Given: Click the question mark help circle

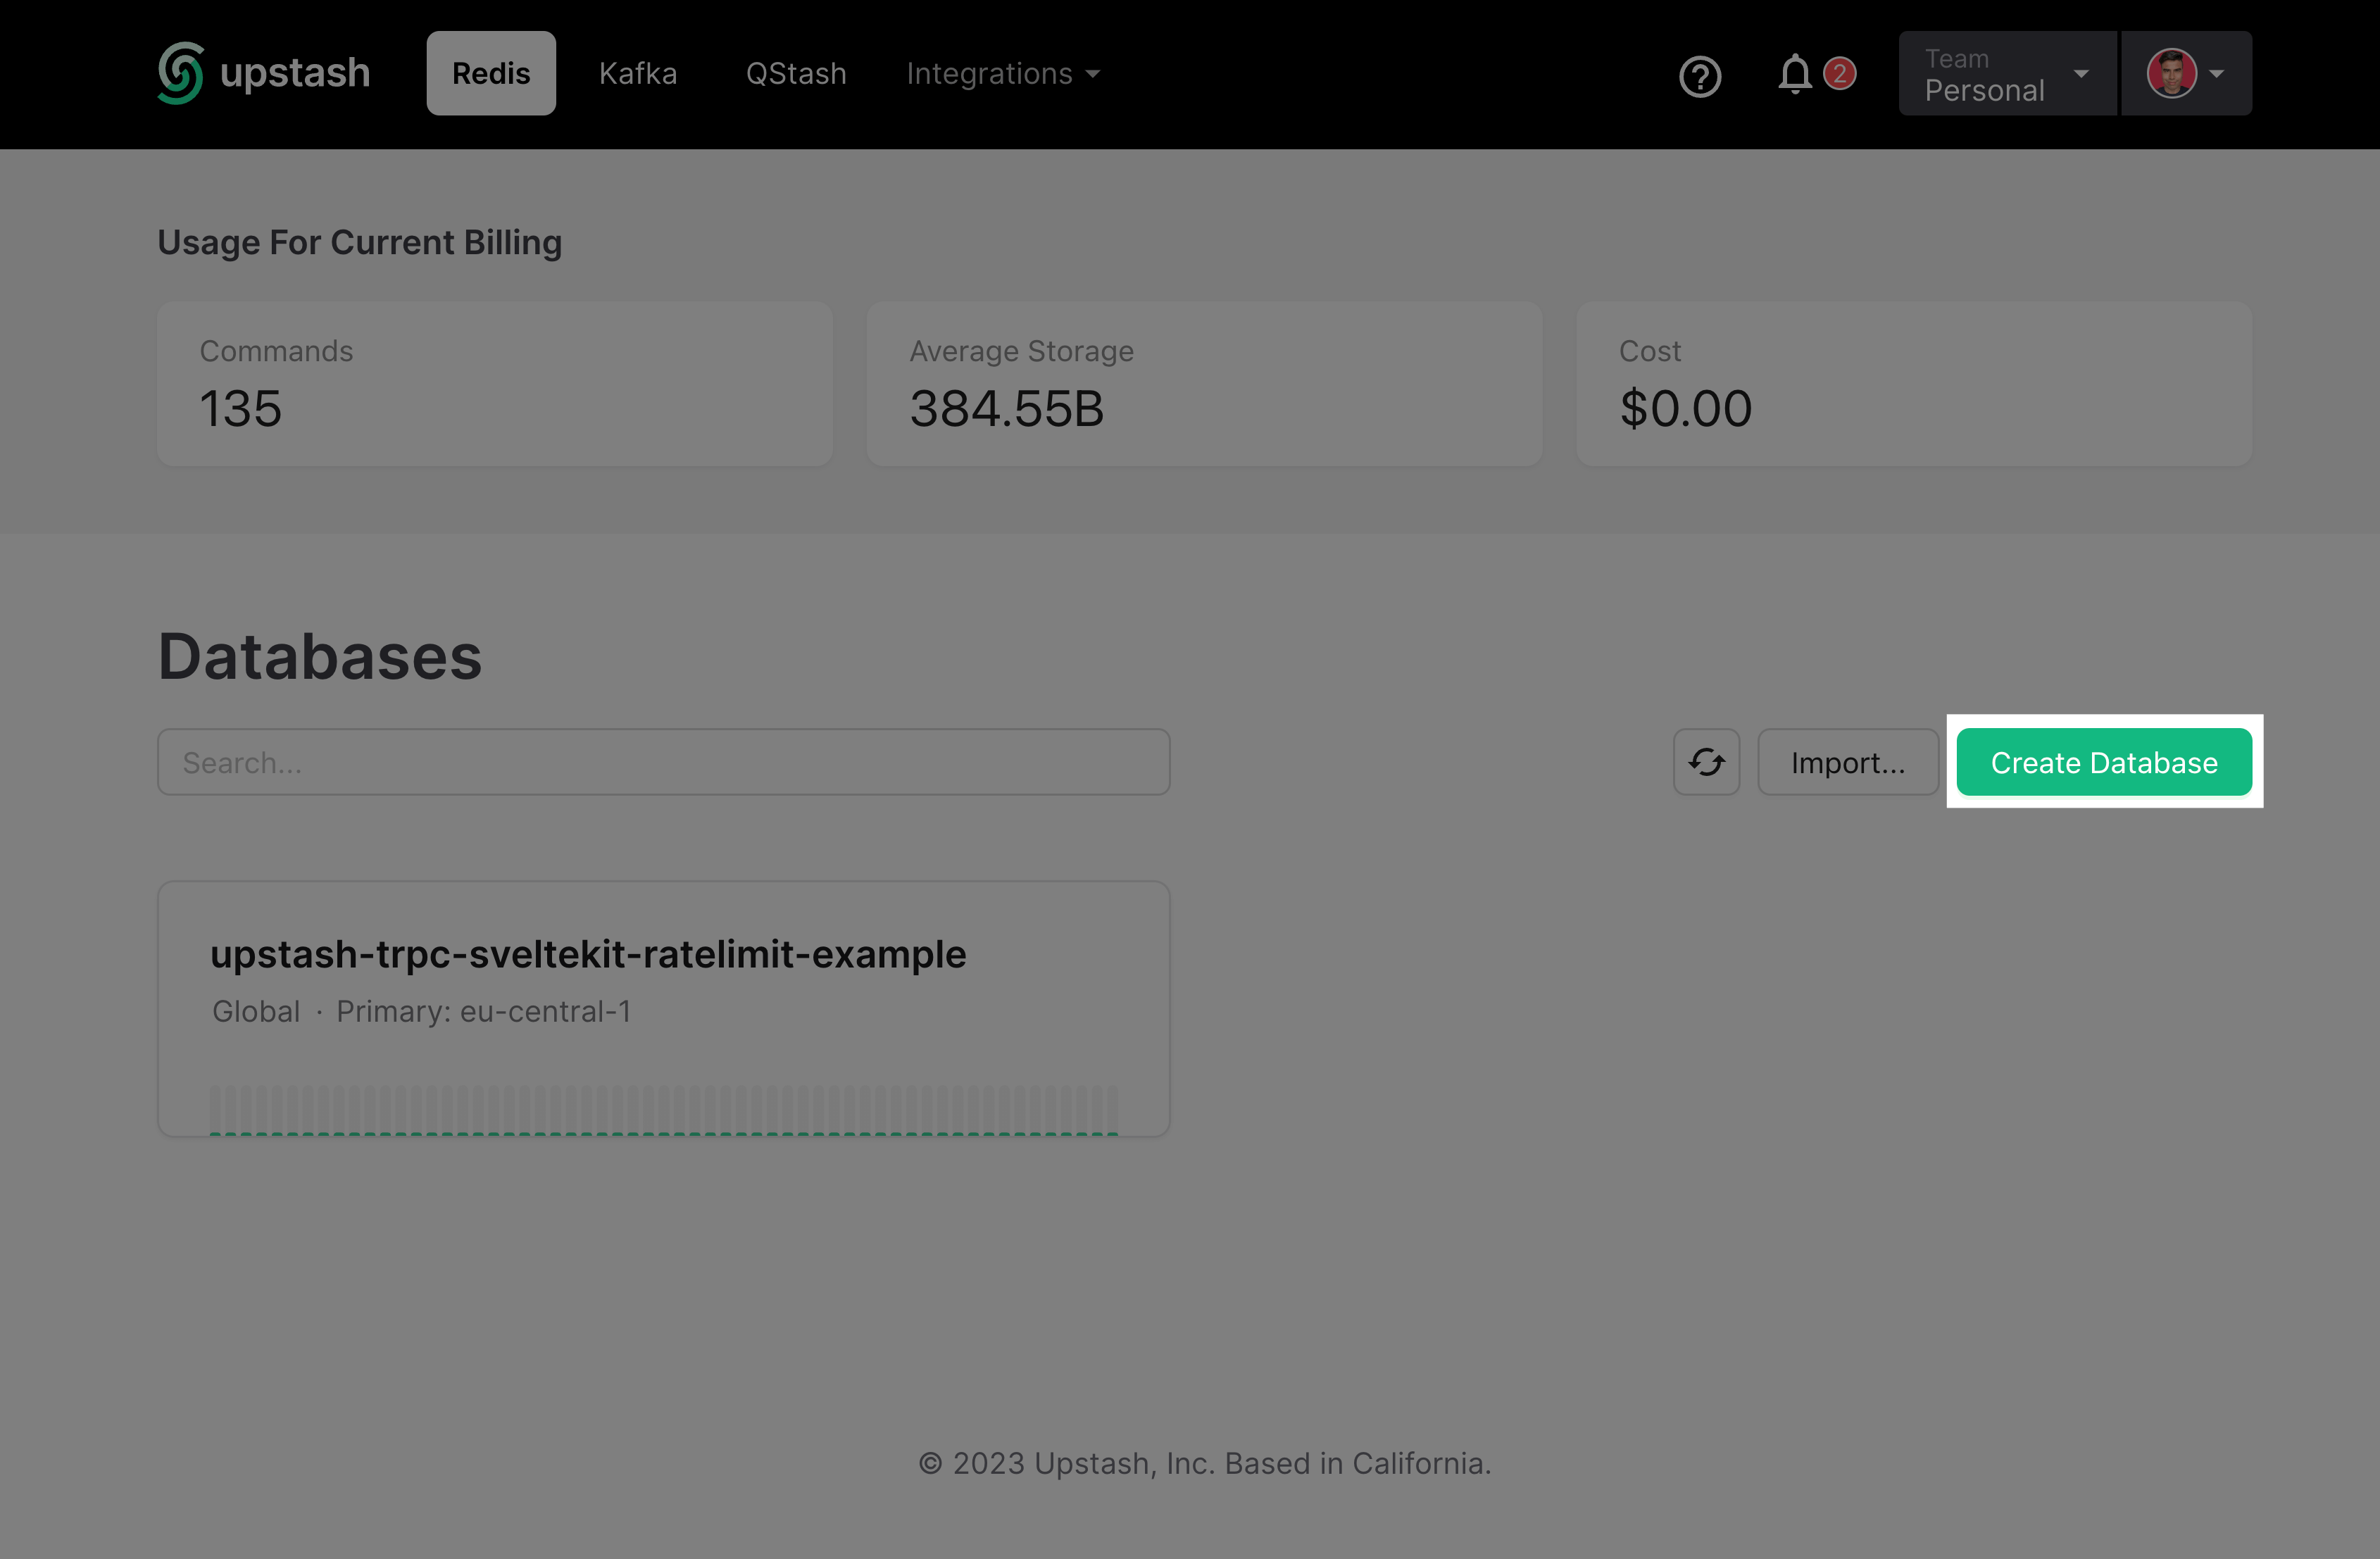Looking at the screenshot, I should (1700, 74).
